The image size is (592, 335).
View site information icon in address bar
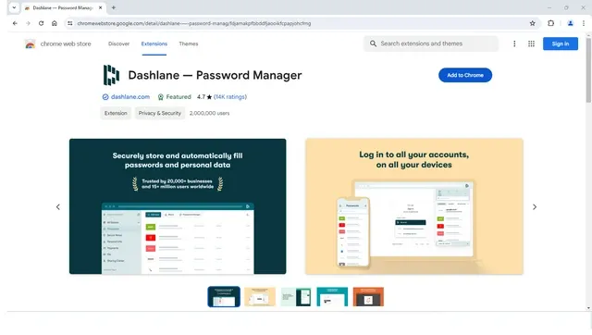(70, 23)
